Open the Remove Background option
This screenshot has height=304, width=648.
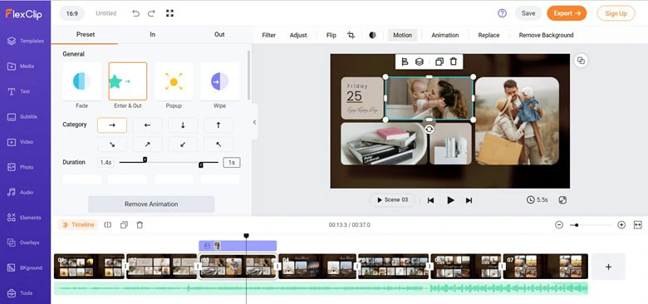click(x=546, y=35)
